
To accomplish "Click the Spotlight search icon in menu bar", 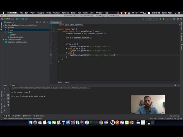I will pyautogui.click(x=175, y=13).
